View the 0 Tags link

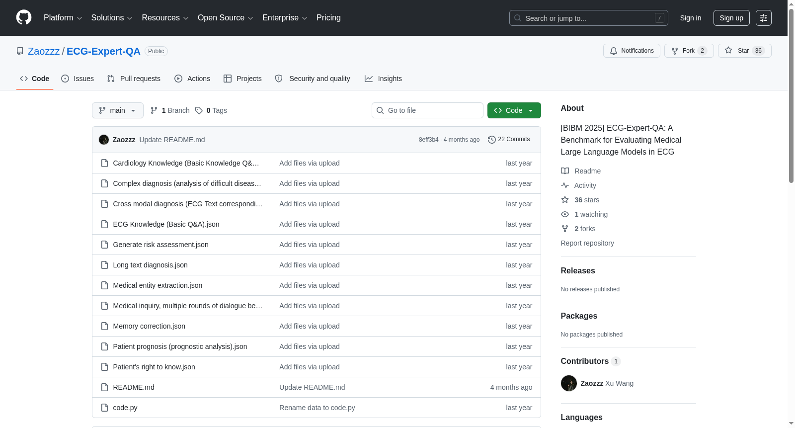point(211,110)
